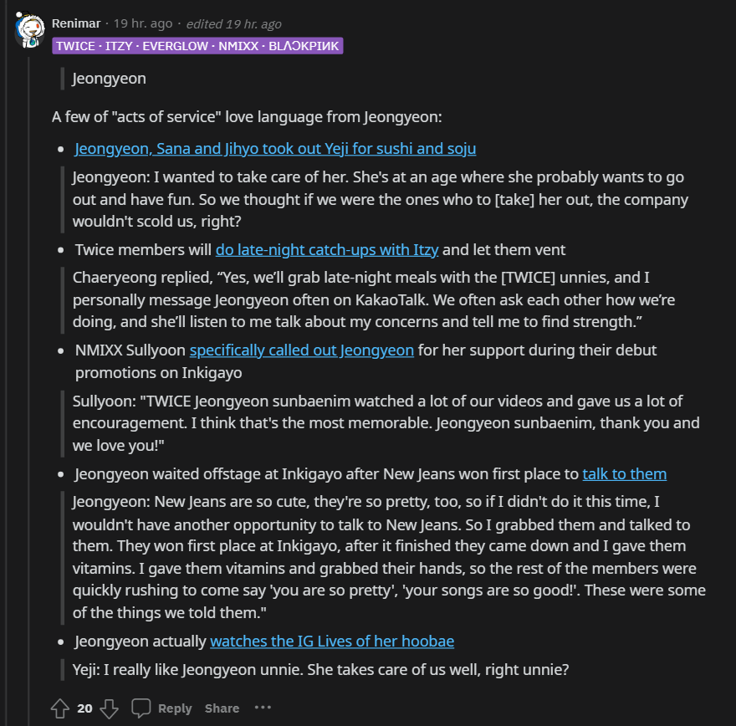Visit "watches the IG Lives of her hoobae" link
736x726 pixels.
tap(332, 642)
